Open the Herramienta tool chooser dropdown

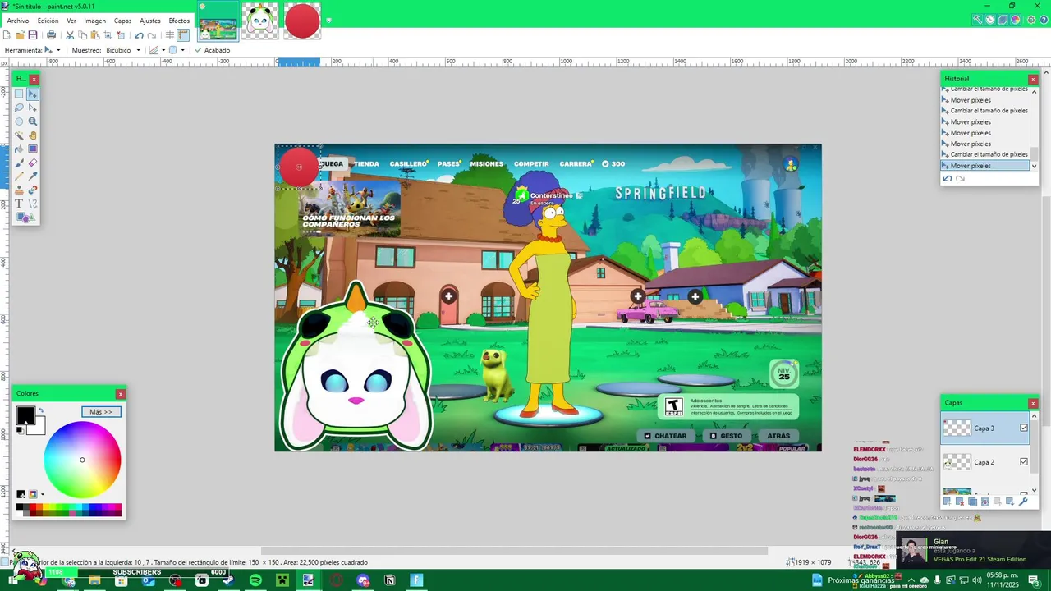click(x=58, y=50)
